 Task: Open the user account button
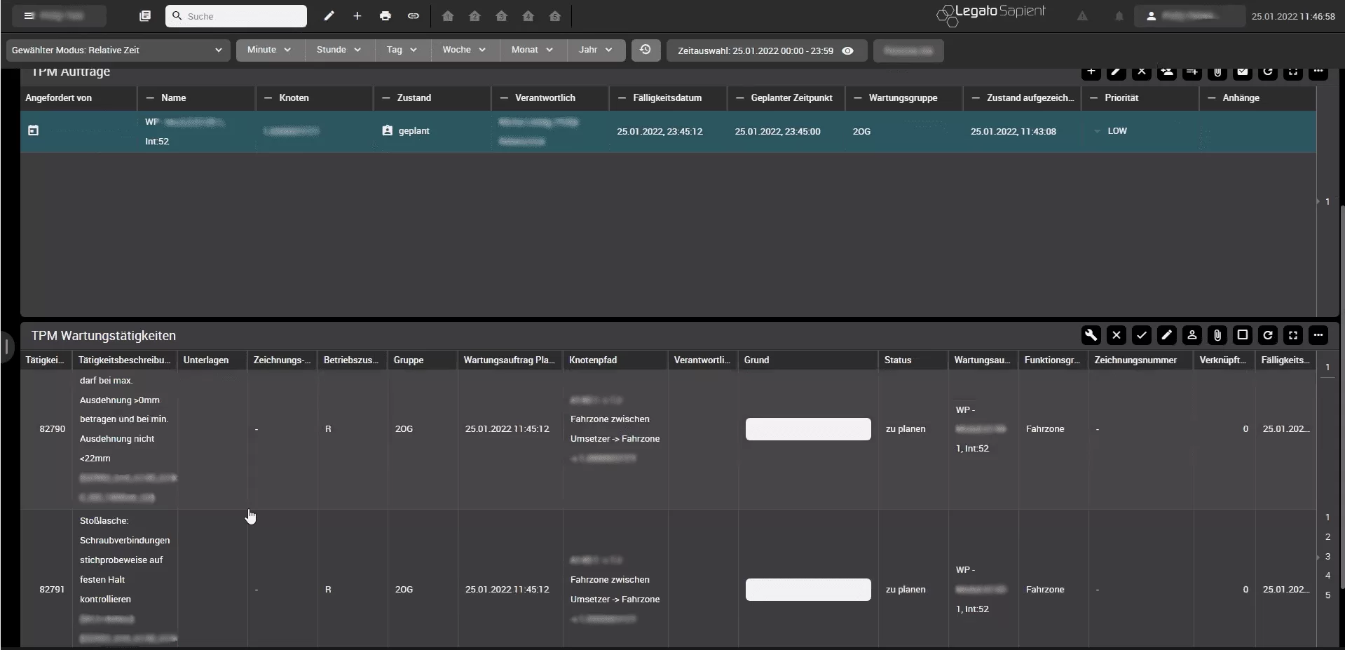tap(1189, 16)
